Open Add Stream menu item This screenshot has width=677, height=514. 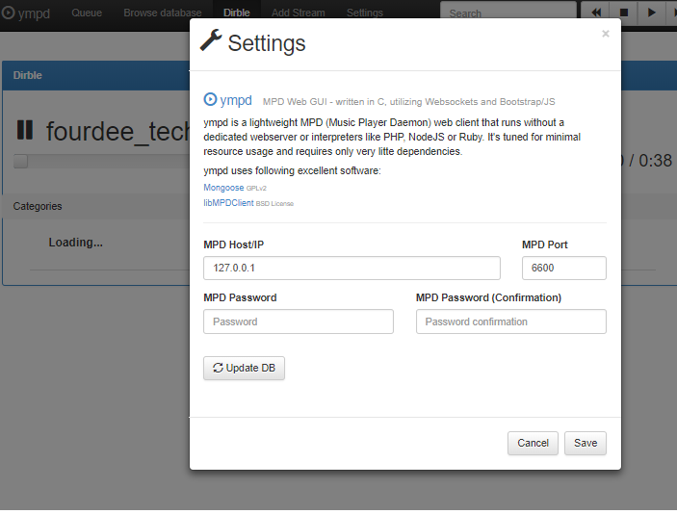click(298, 13)
